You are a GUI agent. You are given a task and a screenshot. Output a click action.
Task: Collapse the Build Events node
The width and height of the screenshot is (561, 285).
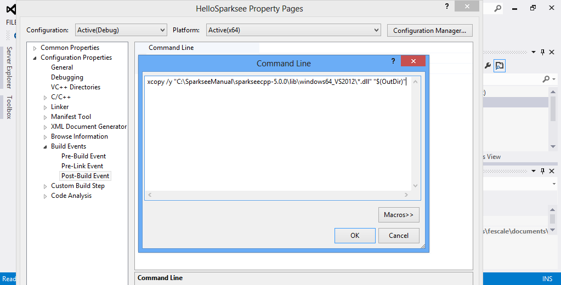point(45,147)
